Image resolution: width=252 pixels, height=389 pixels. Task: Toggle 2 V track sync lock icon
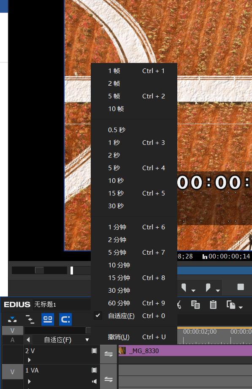coord(108,354)
